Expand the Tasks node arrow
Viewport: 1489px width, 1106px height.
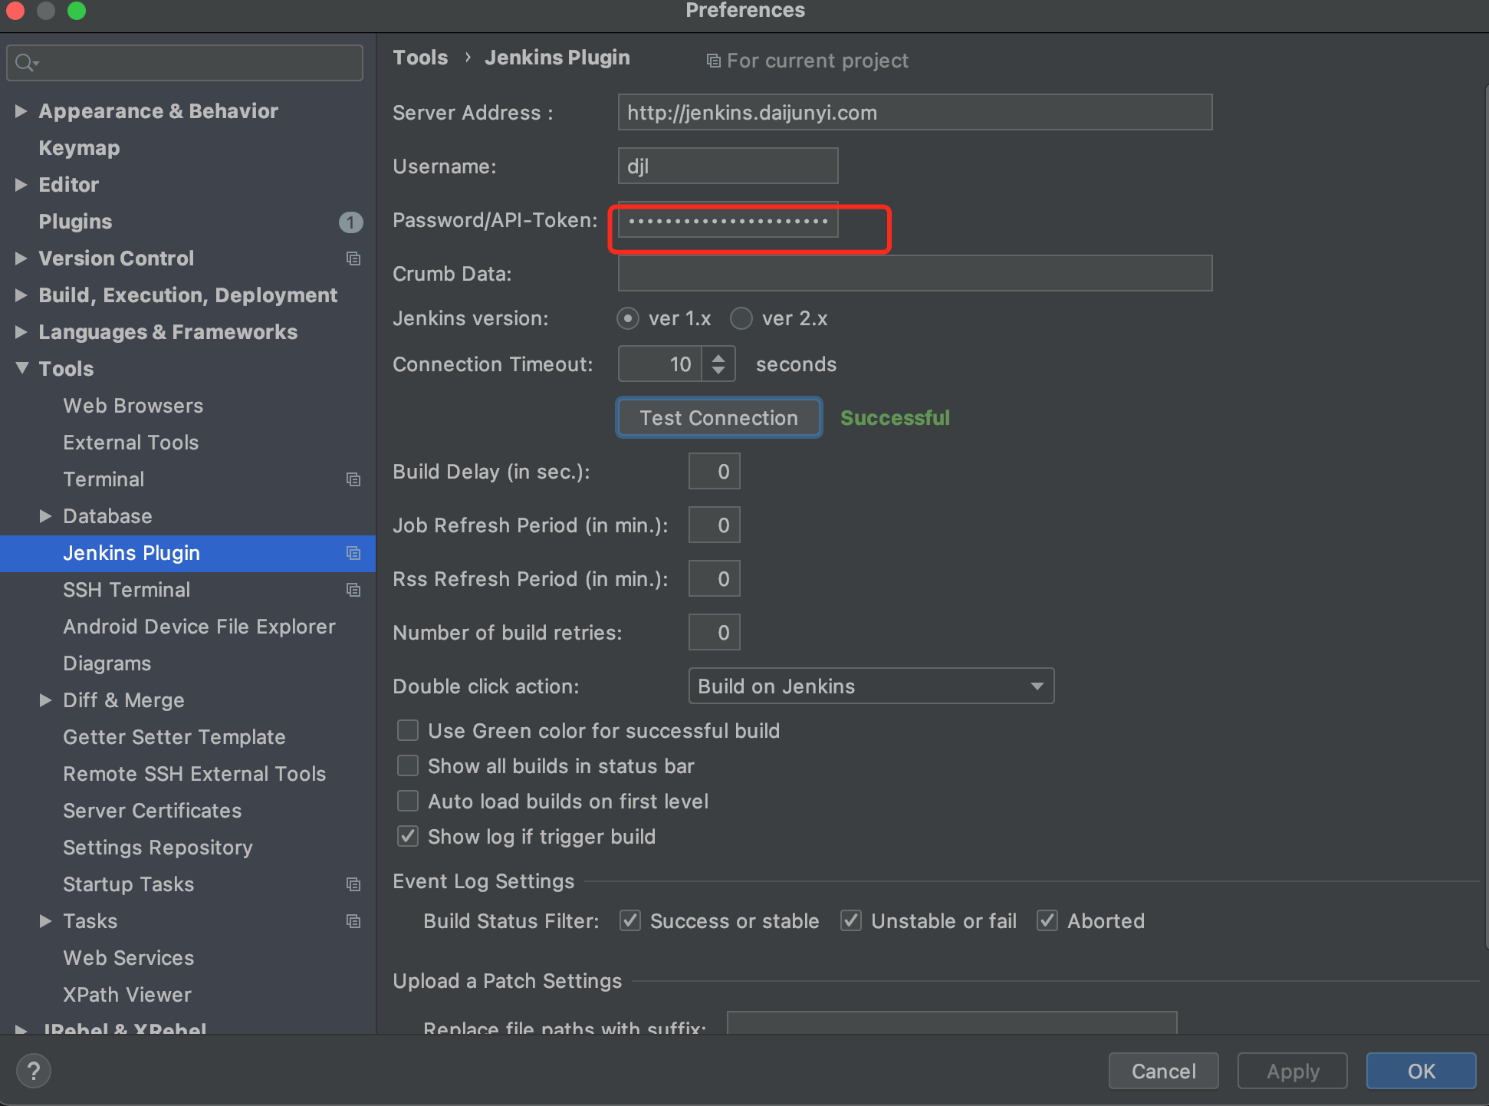tap(46, 921)
